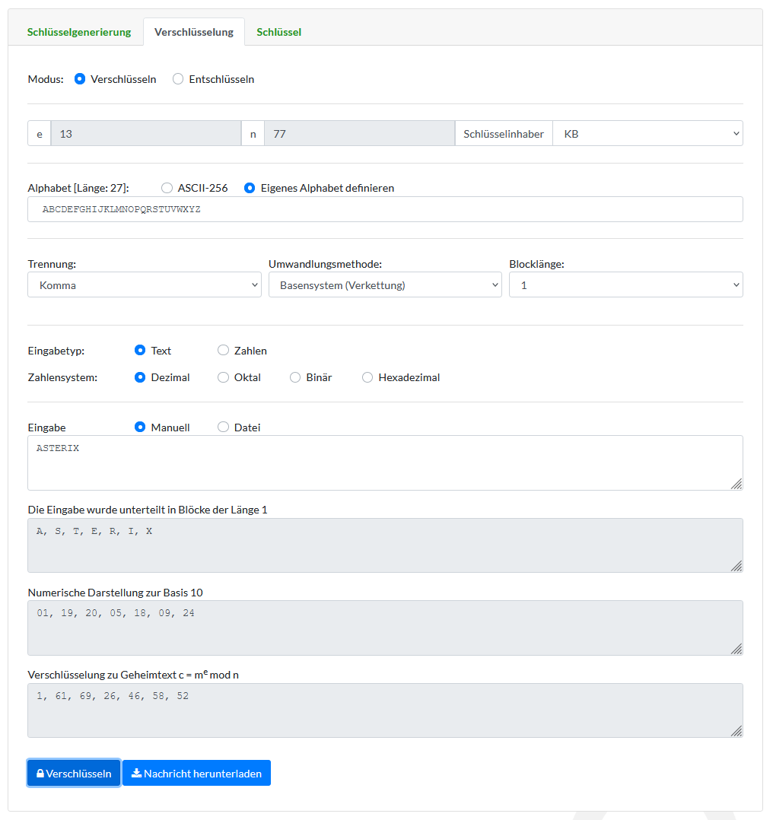Open the Schlüsselinhaber dropdown showing KB
The image size is (773, 820).
647,134
